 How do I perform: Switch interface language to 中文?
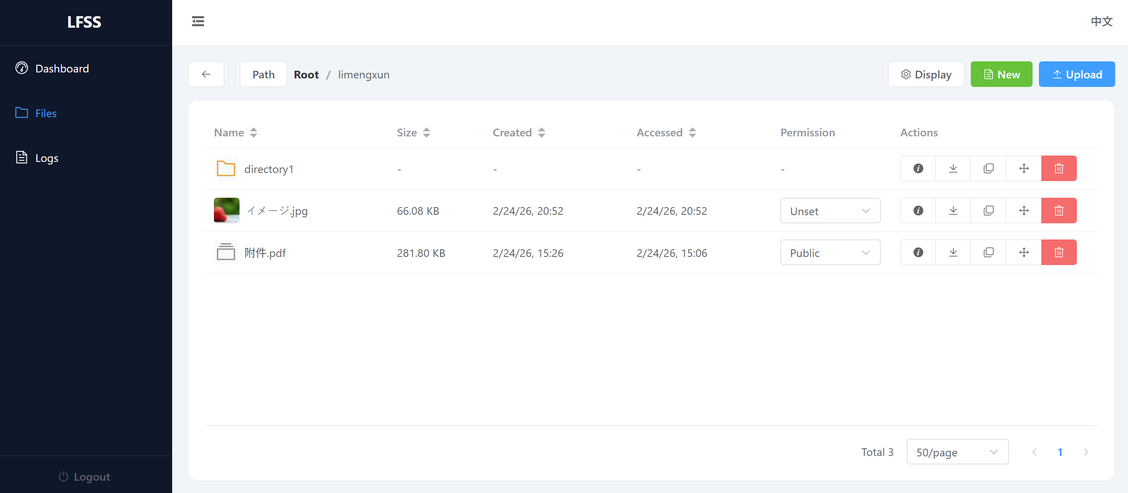(x=1102, y=21)
